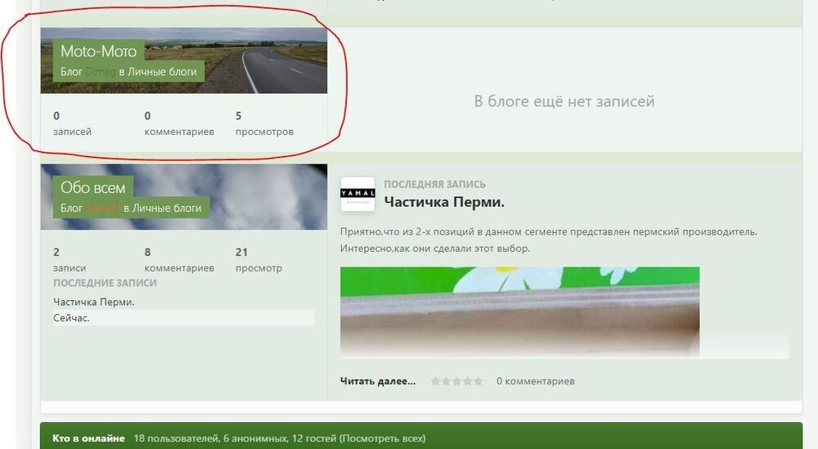
Task: Open Личные блоги category in Moto-Мото card
Action: tap(162, 71)
